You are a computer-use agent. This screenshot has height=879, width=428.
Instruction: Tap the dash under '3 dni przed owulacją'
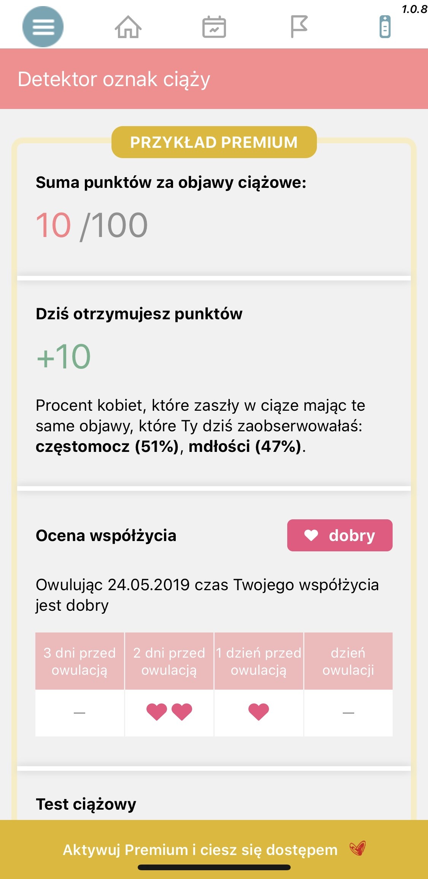pyautogui.click(x=80, y=712)
